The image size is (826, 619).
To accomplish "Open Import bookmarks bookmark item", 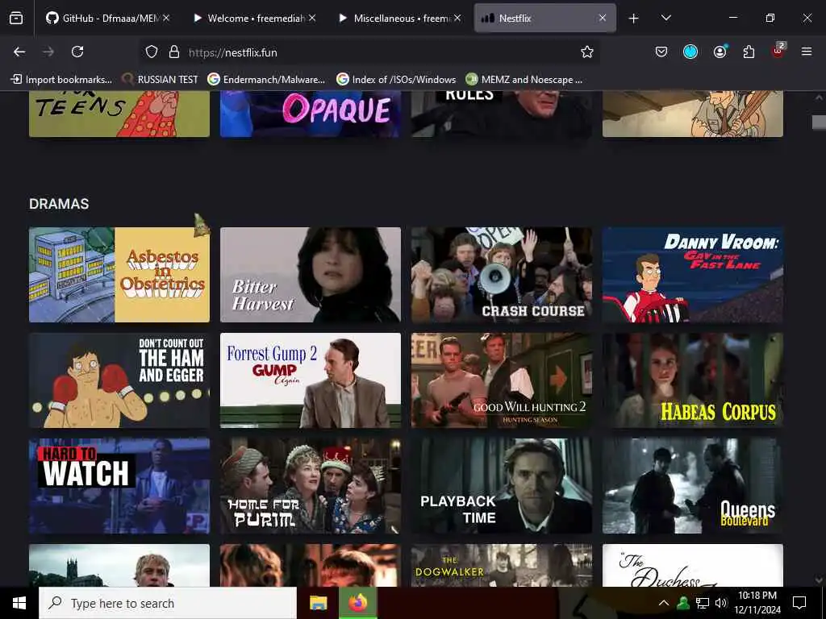I will 61,80.
